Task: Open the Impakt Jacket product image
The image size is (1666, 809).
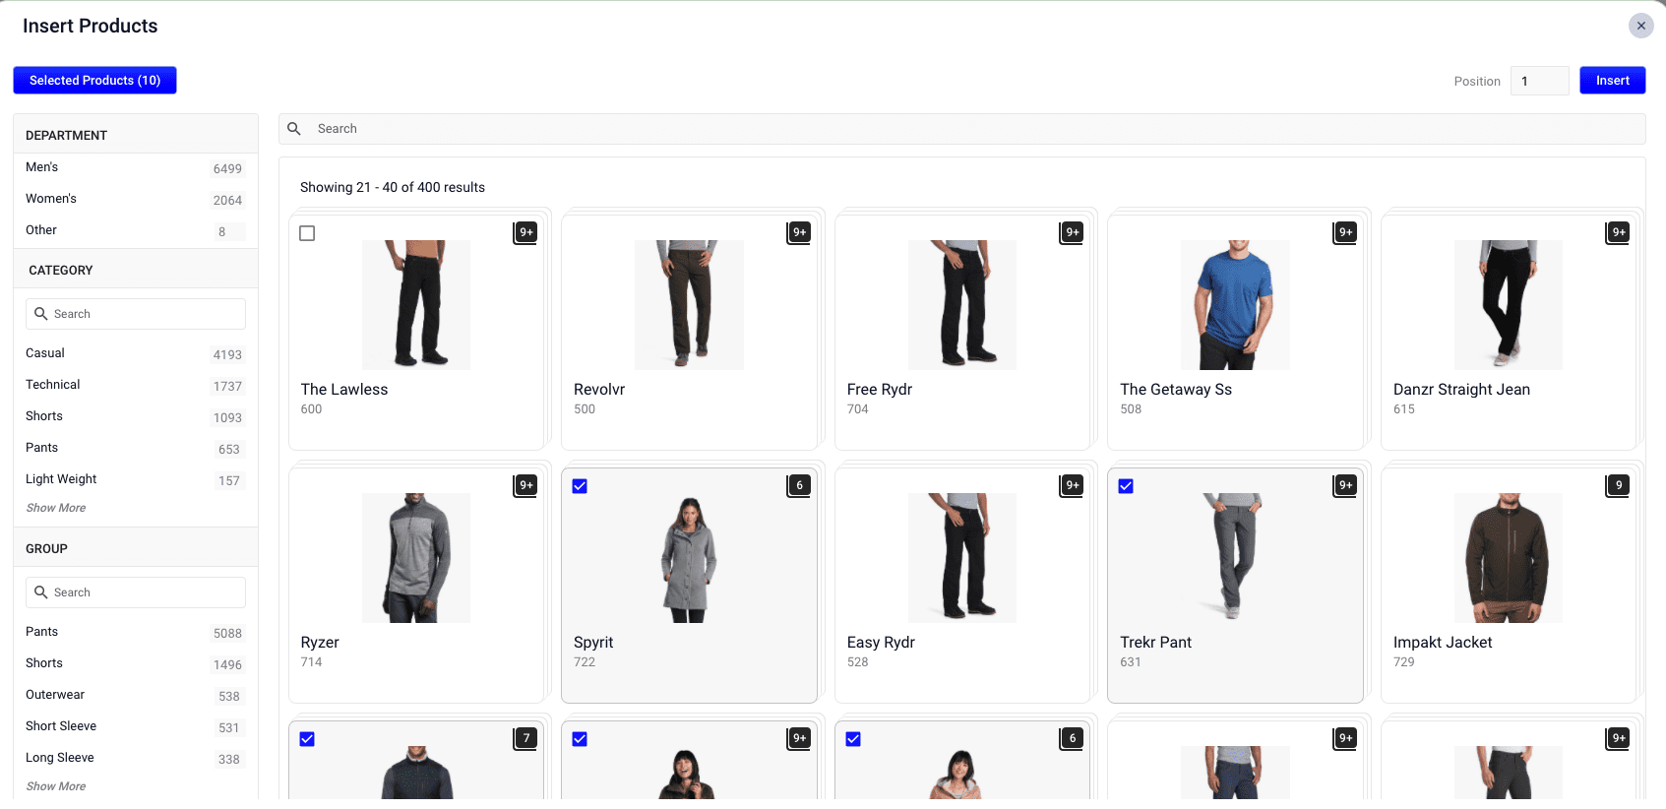Action: pos(1509,558)
